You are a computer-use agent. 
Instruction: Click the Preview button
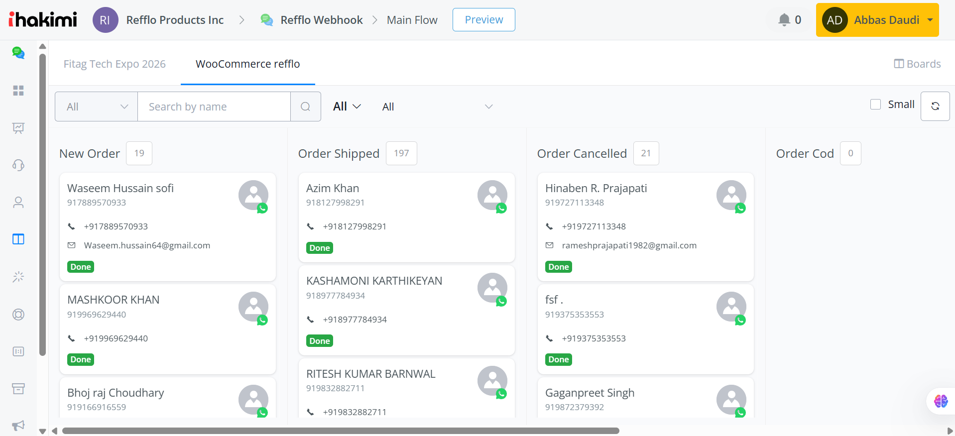pos(484,19)
